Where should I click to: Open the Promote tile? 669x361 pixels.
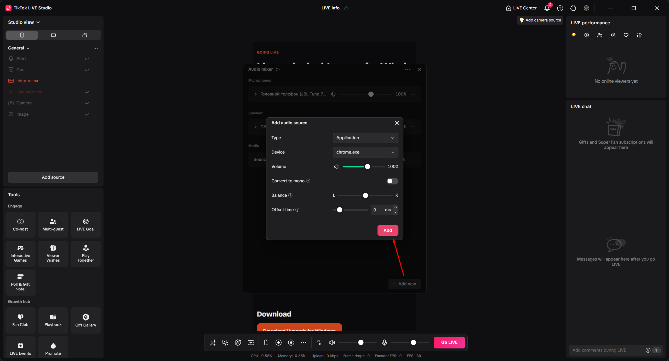pyautogui.click(x=53, y=347)
